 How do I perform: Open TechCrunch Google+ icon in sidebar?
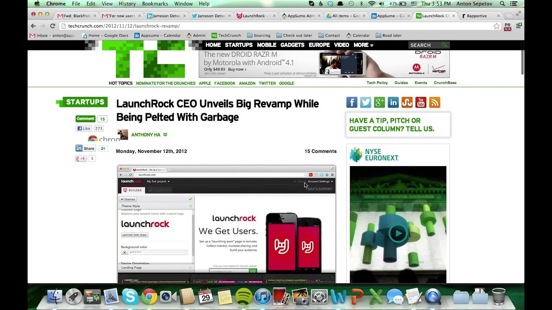[379, 102]
